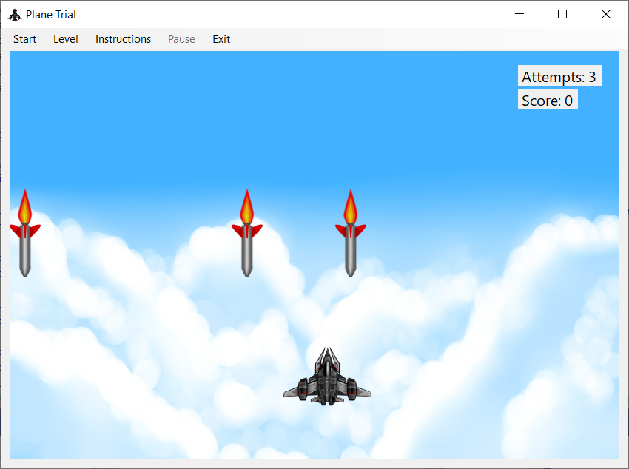The image size is (629, 469).
Task: Select the Pause menu item
Action: (x=181, y=39)
